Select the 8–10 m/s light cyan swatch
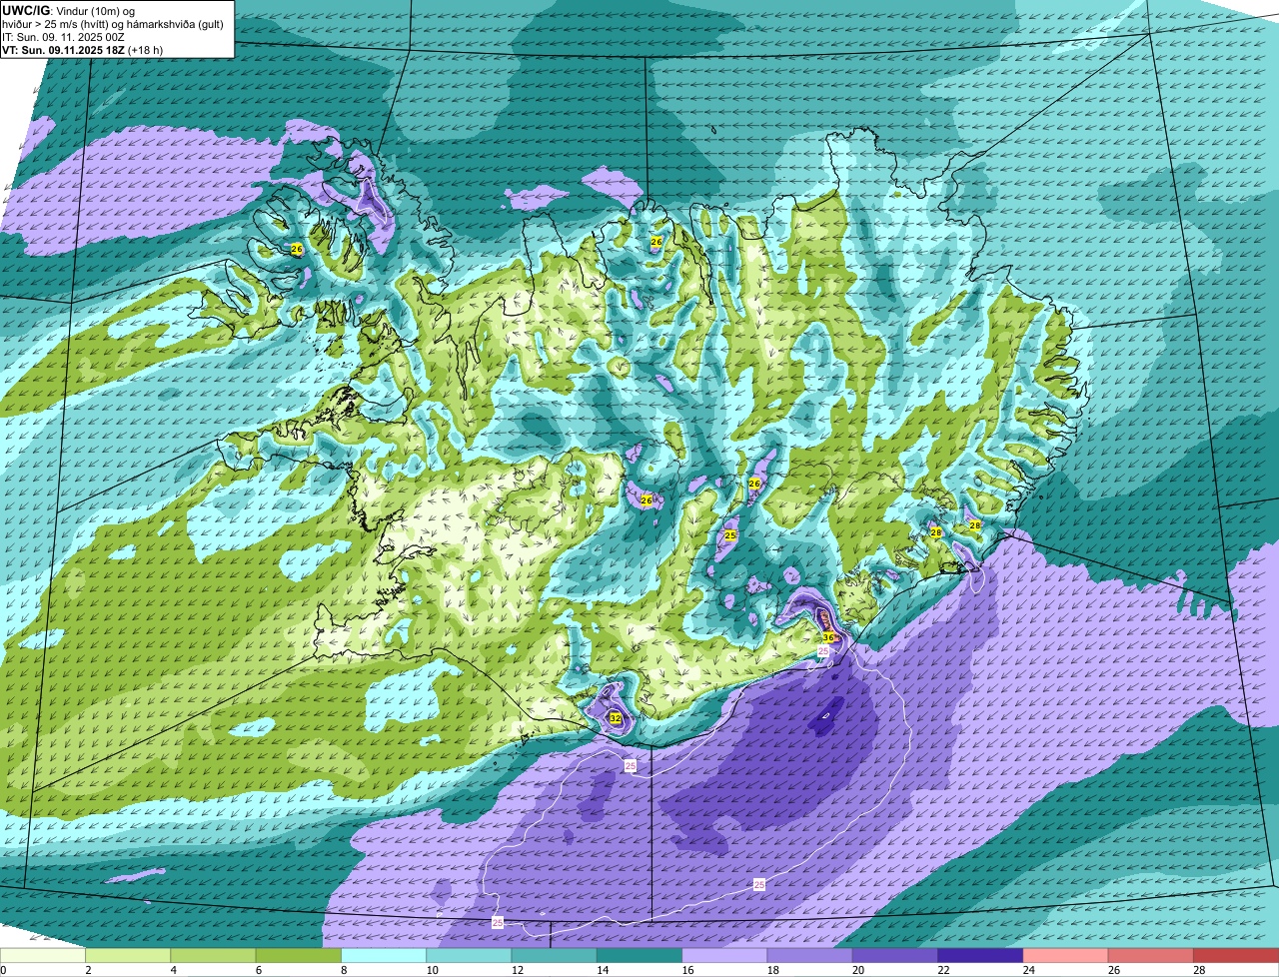The image size is (1279, 977). pos(384,955)
